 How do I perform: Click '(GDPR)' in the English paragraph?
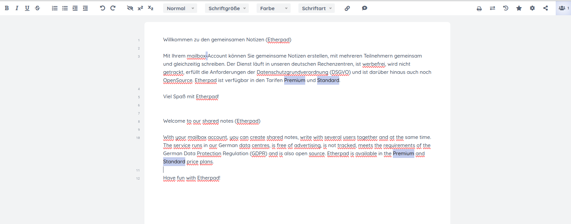tap(259, 154)
